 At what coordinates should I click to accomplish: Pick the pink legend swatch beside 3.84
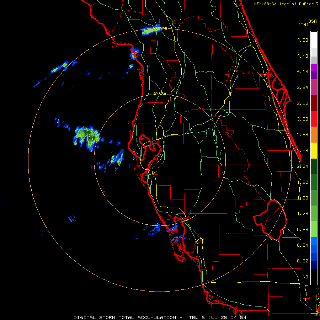[314, 87]
